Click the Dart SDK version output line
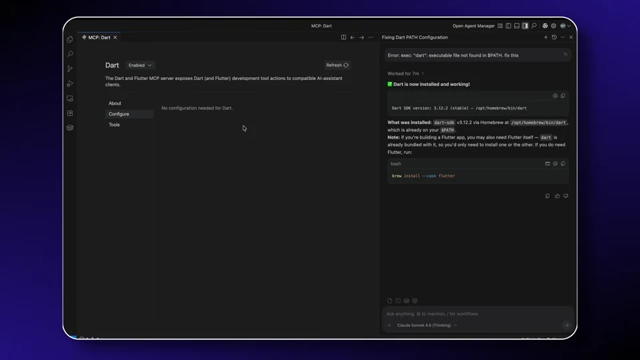The height and width of the screenshot is (360, 640). pos(459,108)
